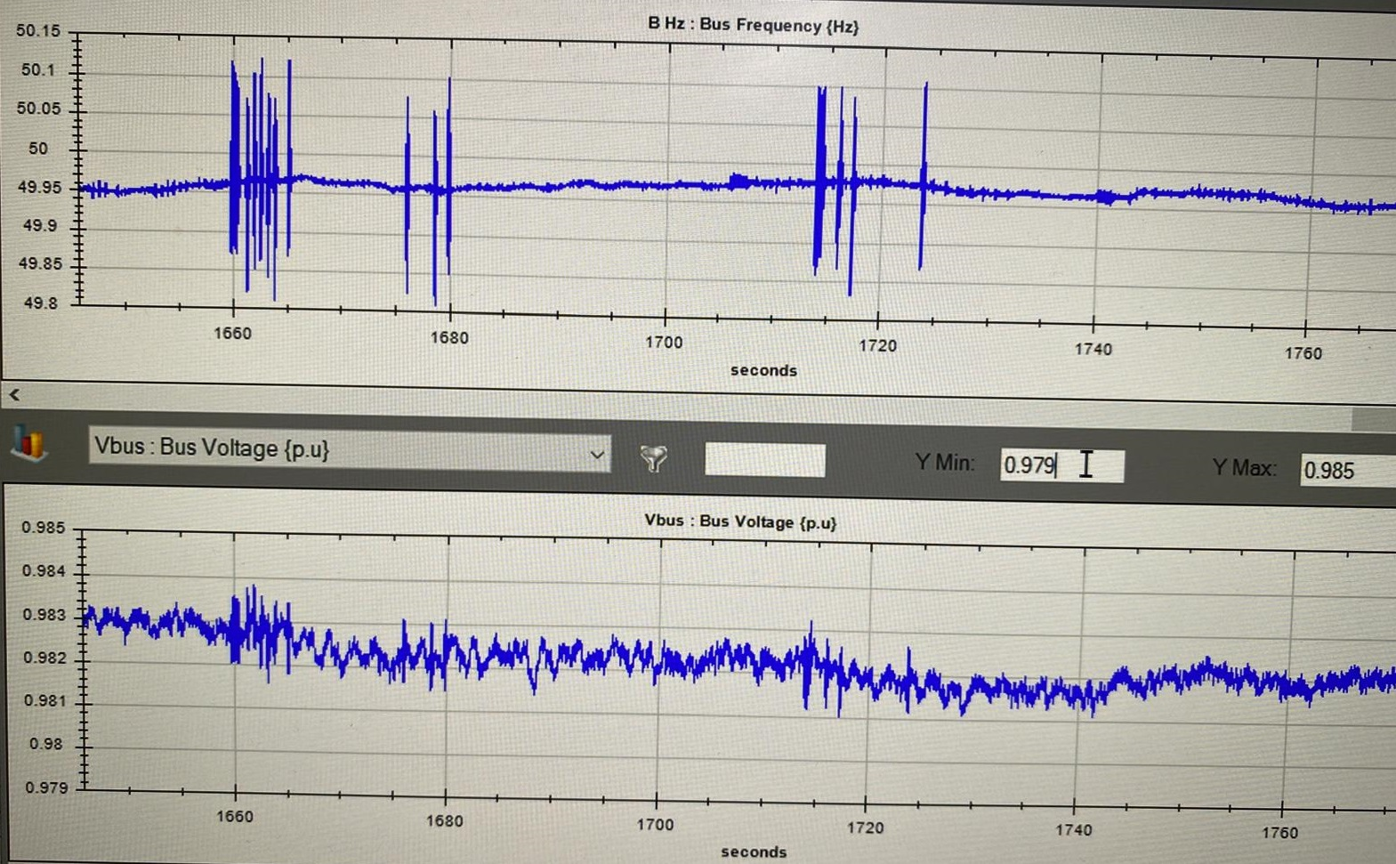
Task: Click the left scroll arrow under frequency plot
Action: [14, 394]
